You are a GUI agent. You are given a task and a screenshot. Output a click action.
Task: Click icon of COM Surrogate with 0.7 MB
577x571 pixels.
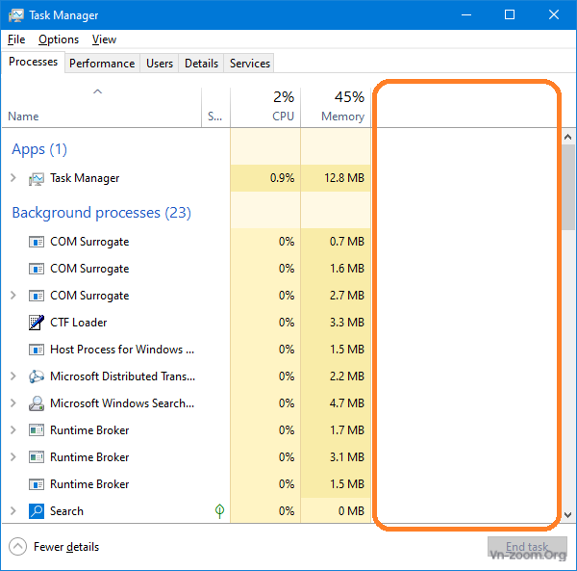(x=37, y=242)
